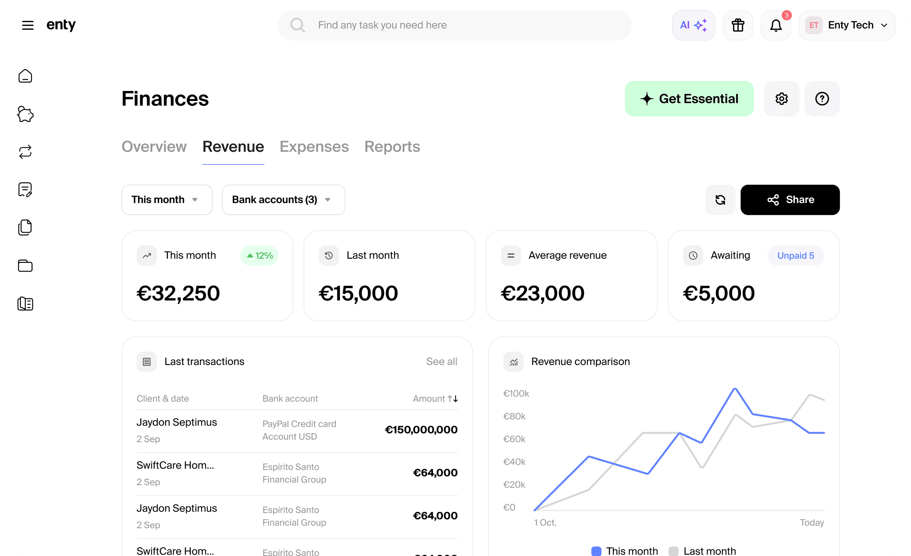Open the transfers arrows sidebar icon

click(x=25, y=152)
